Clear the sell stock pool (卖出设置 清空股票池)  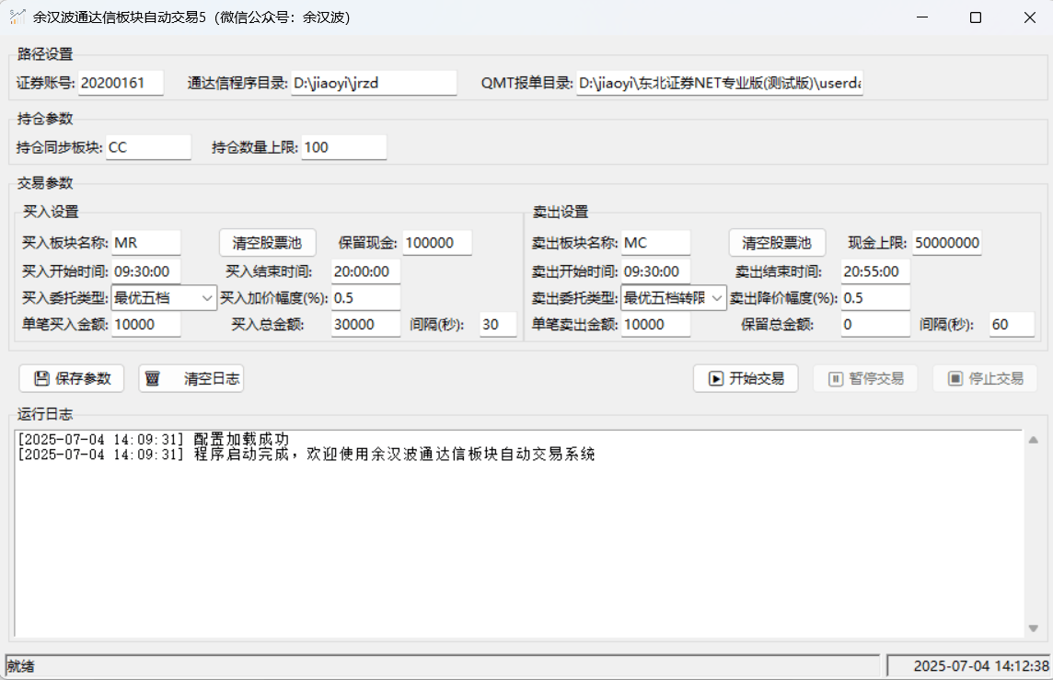[777, 243]
